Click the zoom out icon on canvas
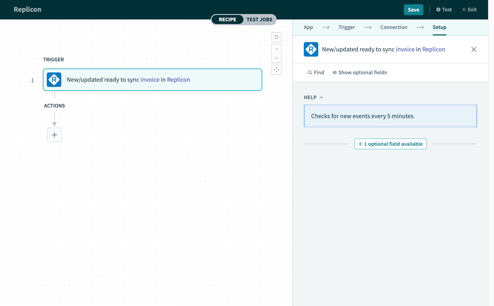Image resolution: width=494 pixels, height=306 pixels. (x=277, y=57)
